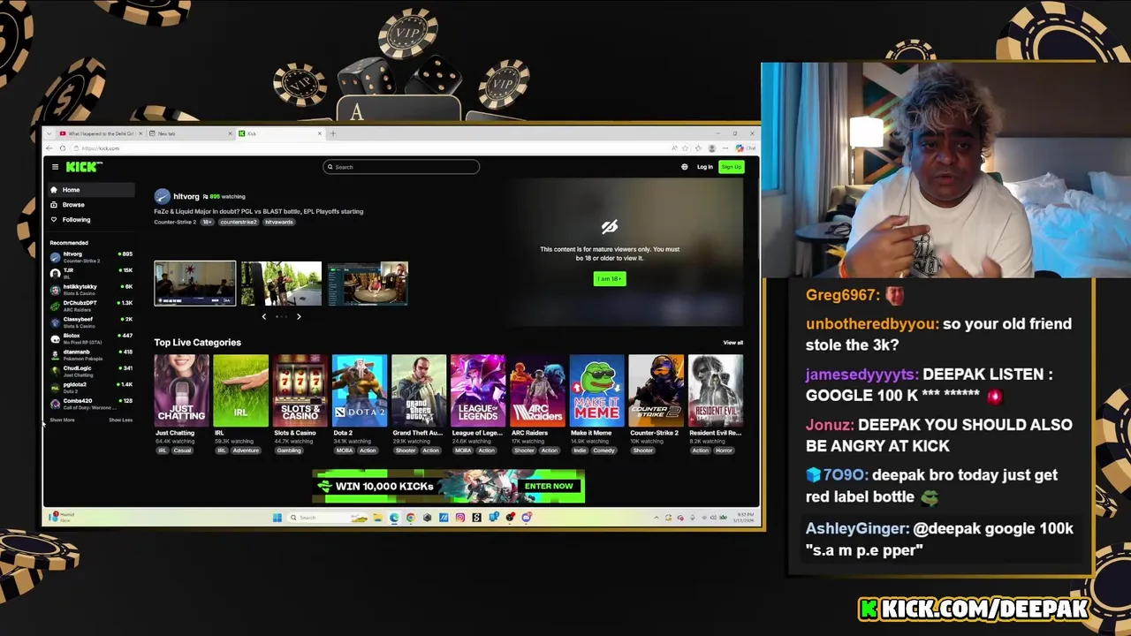Open Classybeef recommended channel
The image size is (1131, 636).
point(91,322)
